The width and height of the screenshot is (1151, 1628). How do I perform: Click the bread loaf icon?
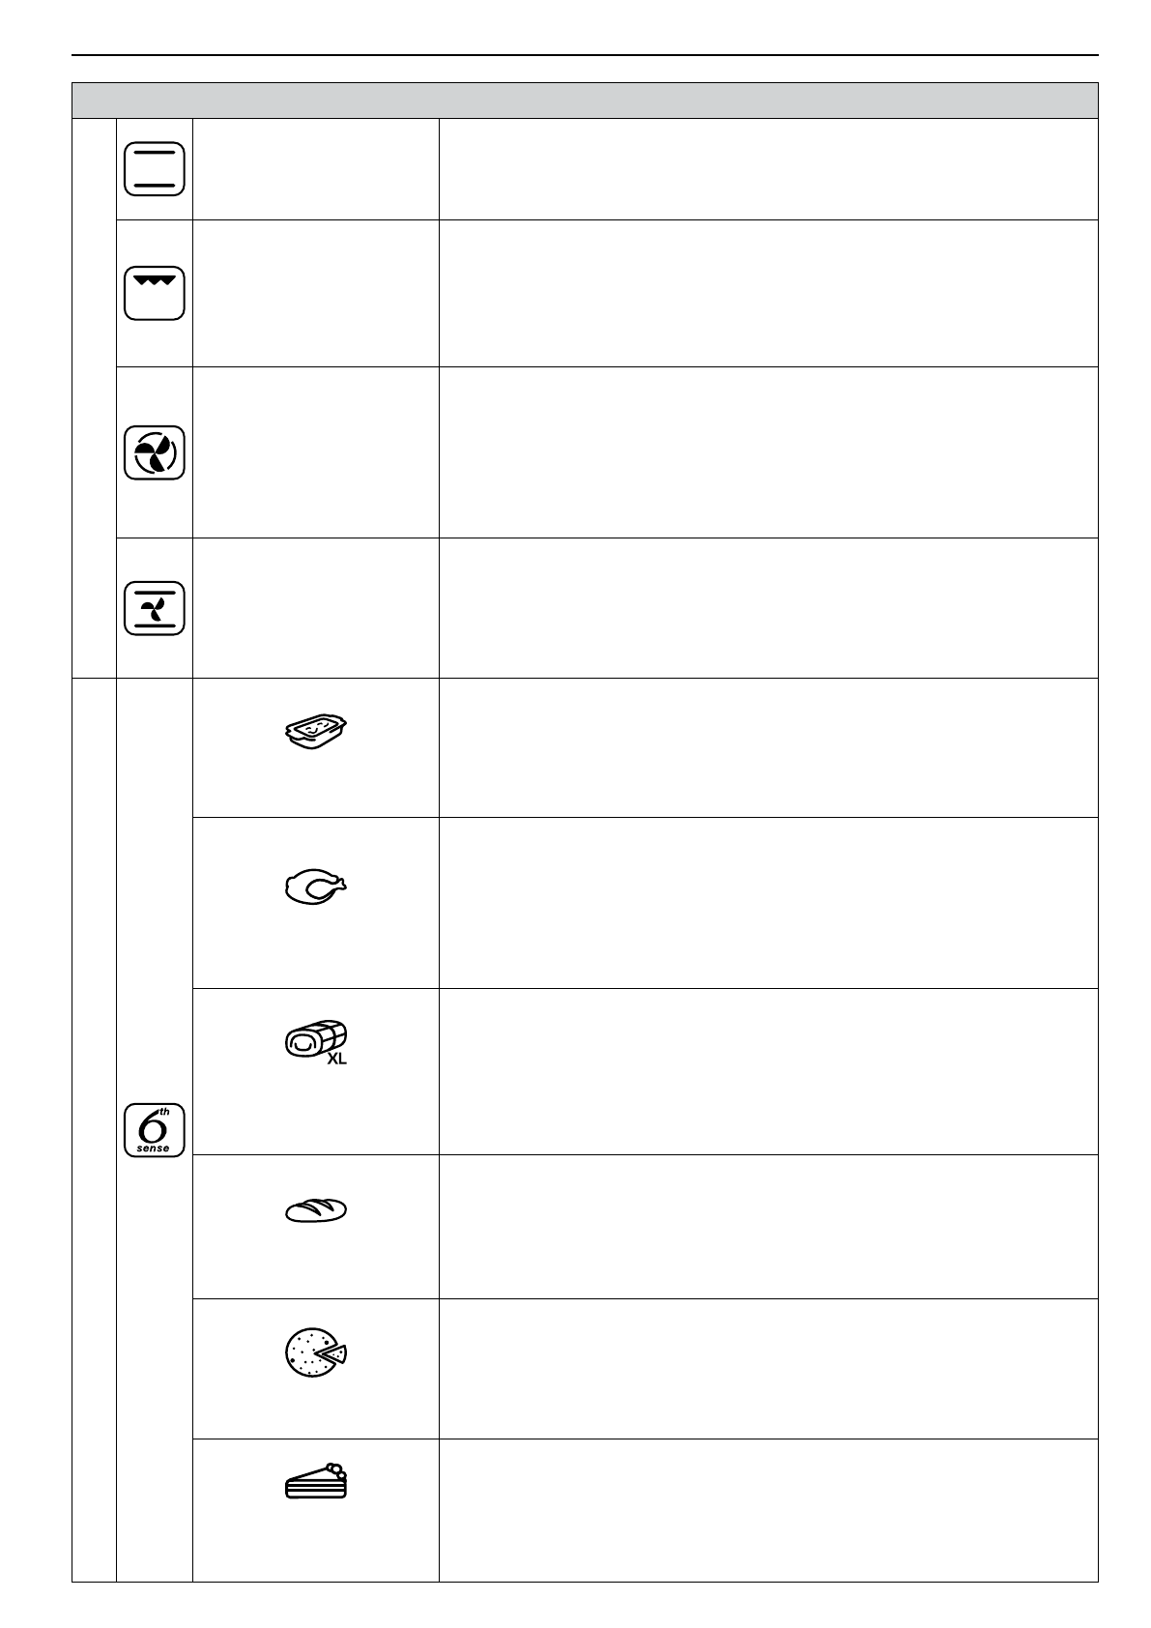316,1211
